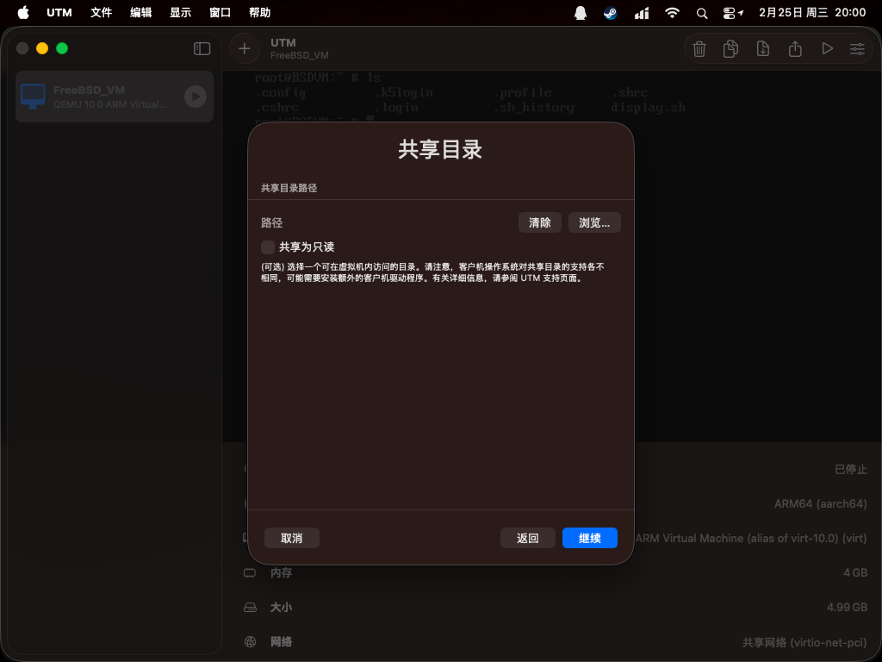
Task: Click the FreeBSD_VM monitor icon
Action: (33, 97)
